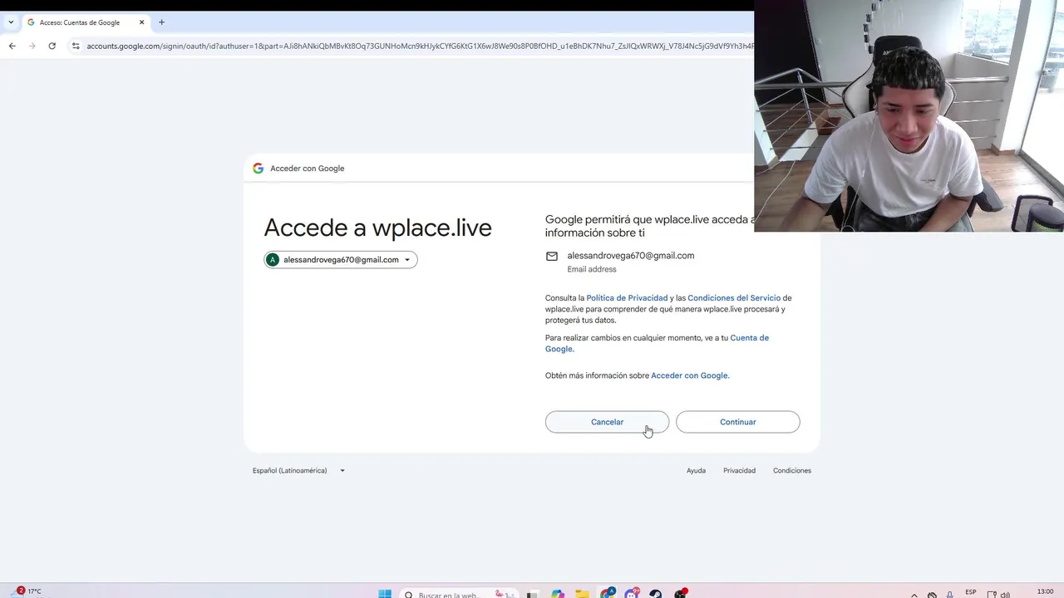The width and height of the screenshot is (1064, 598).
Task: Open the Windows Start button
Action: tap(385, 594)
